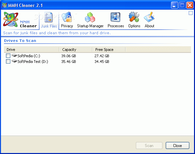Select the 'SoftPedia (C:)' drive name

coord(29,56)
